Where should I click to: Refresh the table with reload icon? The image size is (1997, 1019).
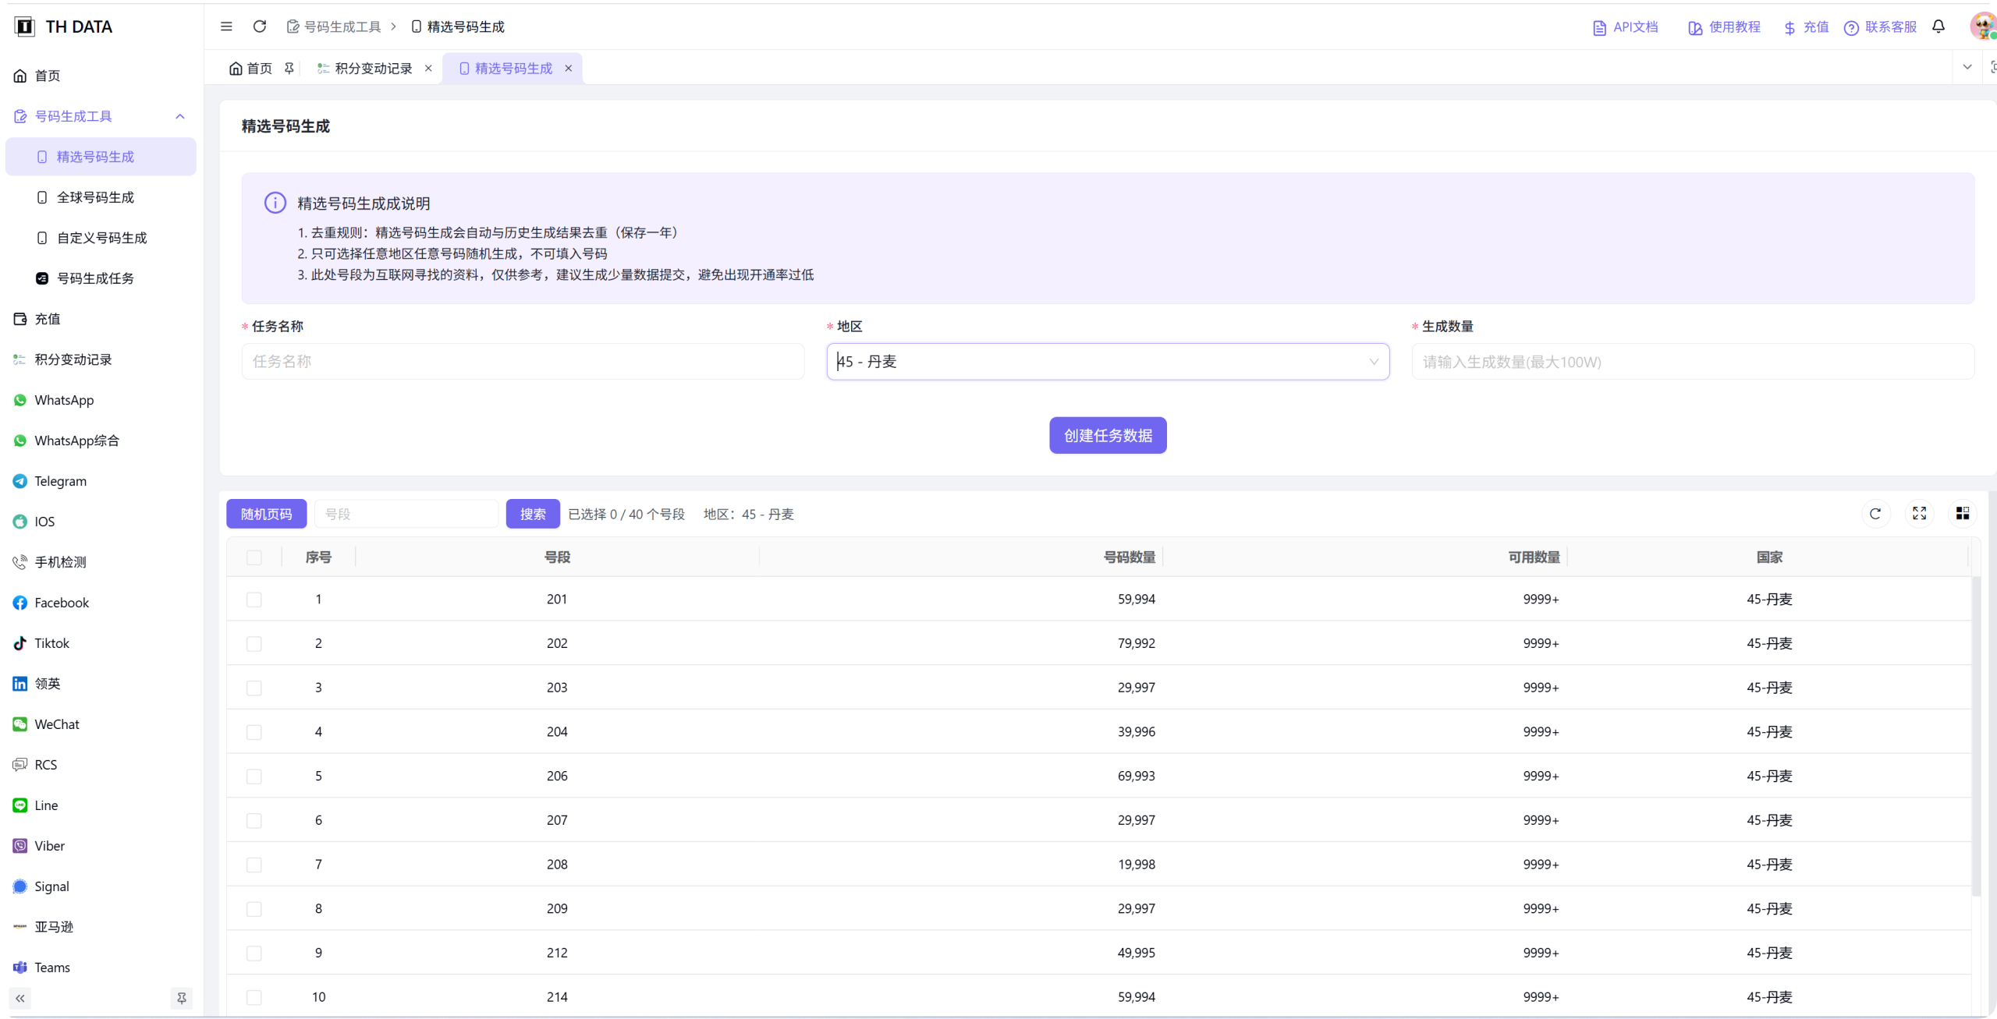tap(1875, 513)
